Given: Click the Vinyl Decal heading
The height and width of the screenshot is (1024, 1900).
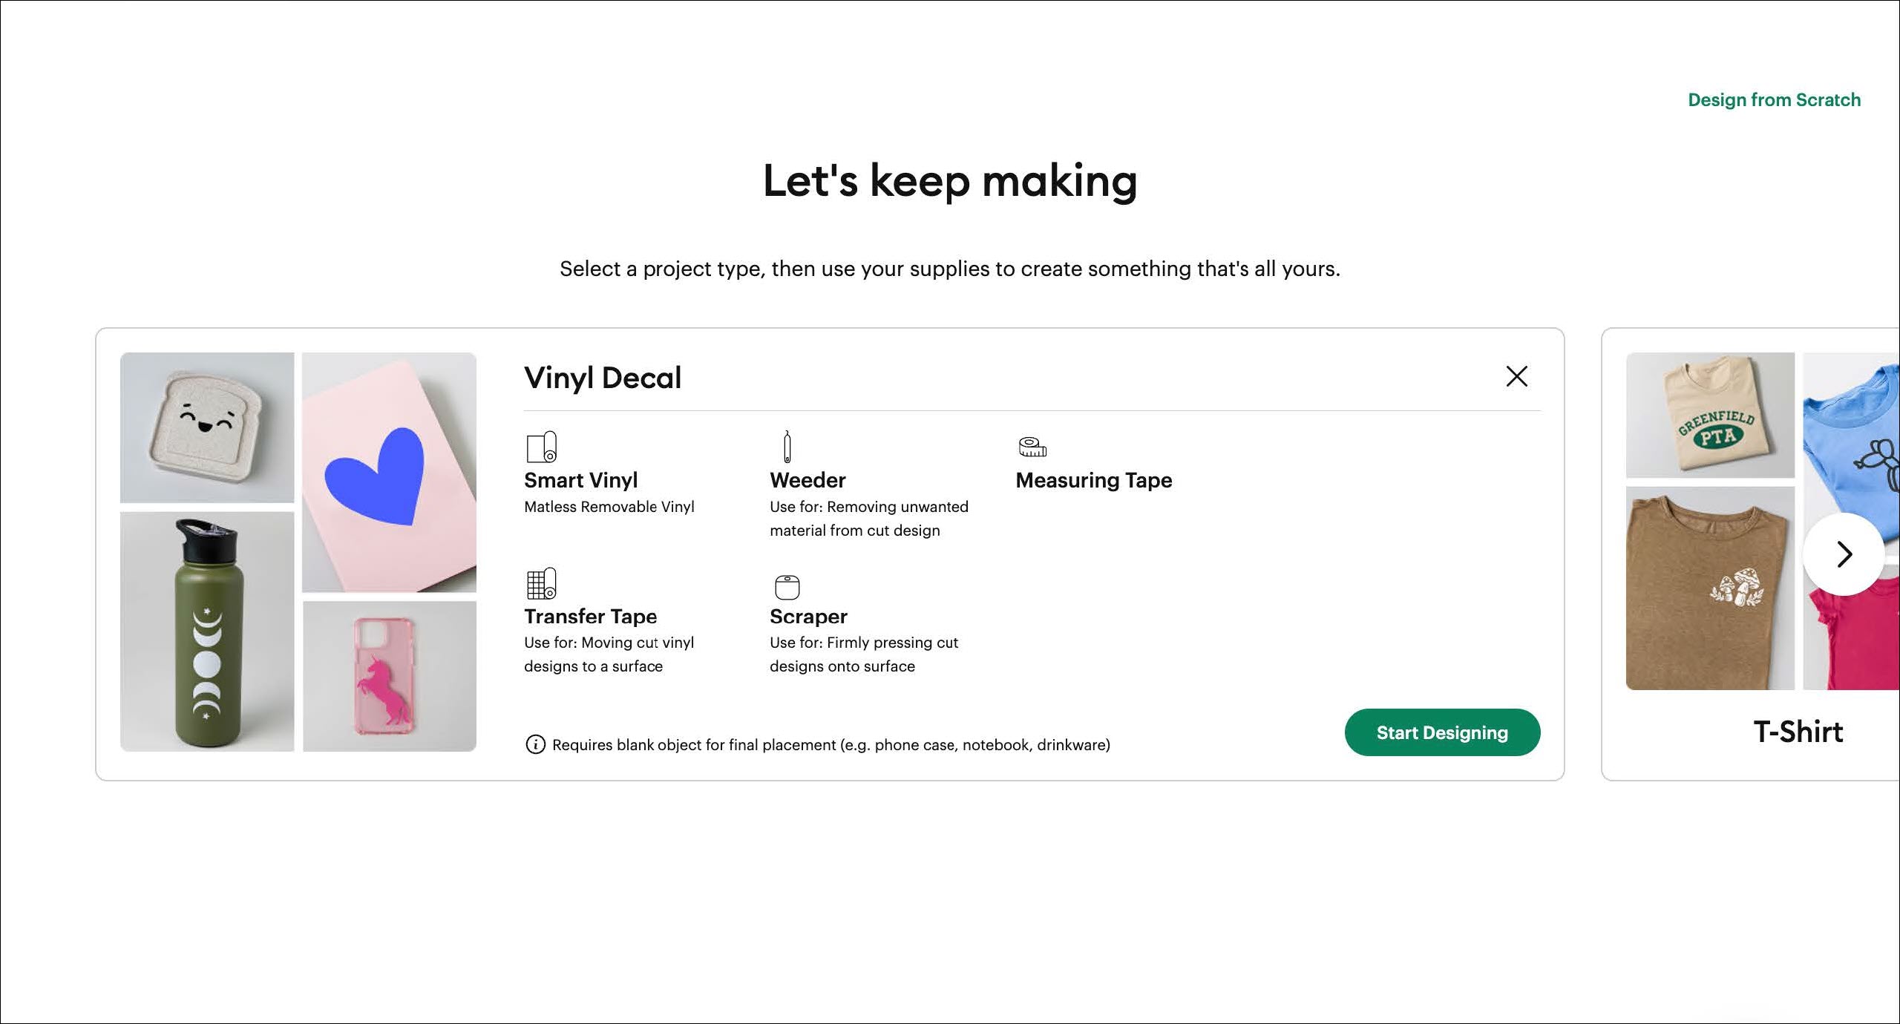Looking at the screenshot, I should 603,378.
